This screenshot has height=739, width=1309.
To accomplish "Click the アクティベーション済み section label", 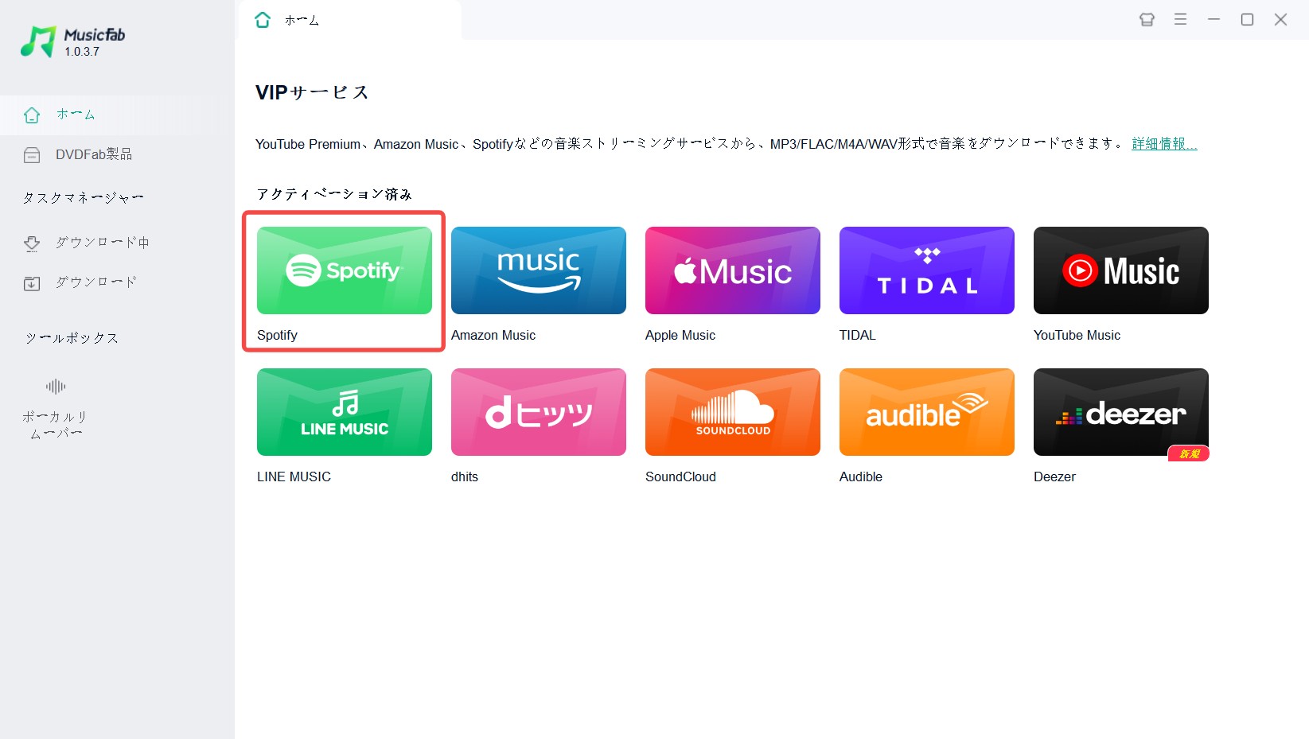I will click(334, 194).
